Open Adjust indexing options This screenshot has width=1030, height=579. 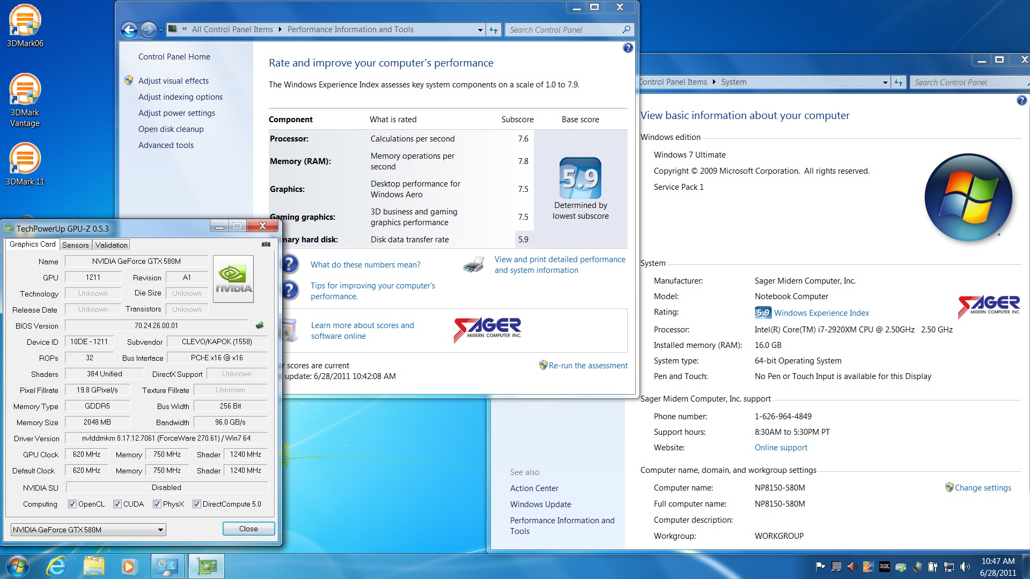(180, 97)
